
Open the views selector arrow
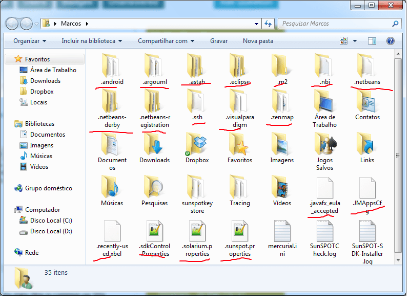[x=354, y=40]
